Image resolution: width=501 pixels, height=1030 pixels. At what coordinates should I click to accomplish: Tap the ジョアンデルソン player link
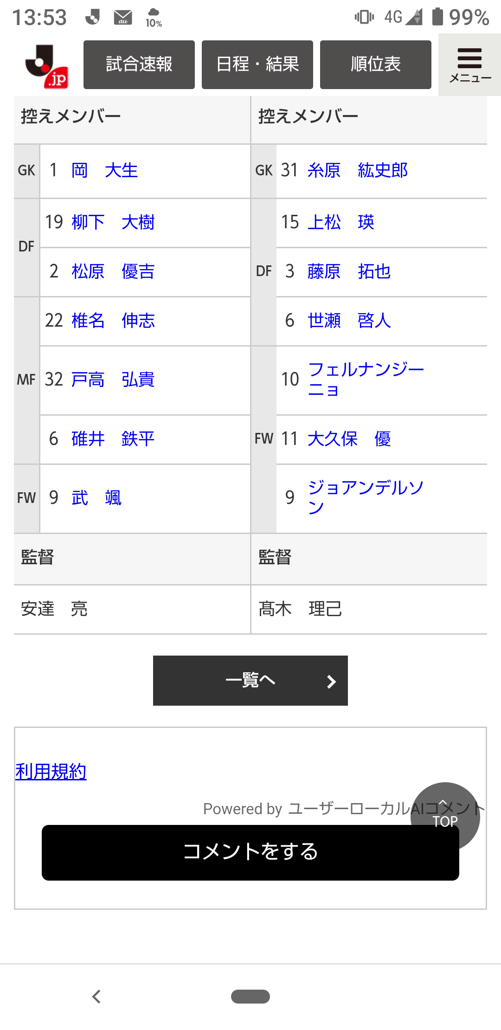(x=366, y=497)
